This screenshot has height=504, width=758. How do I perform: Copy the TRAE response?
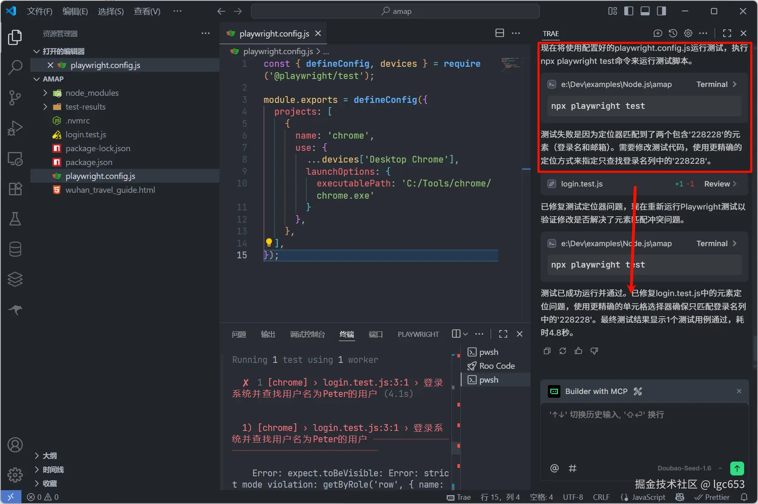547,351
